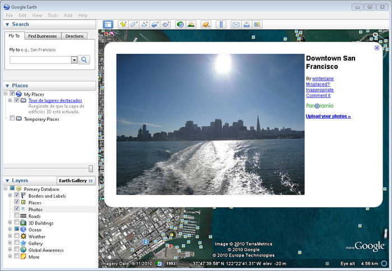Enable the Roads layer checkbox
This screenshot has height=271, width=392.
(x=16, y=215)
